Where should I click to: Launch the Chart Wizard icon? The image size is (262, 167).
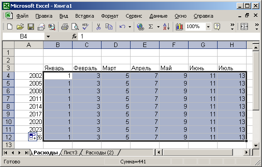pyautogui.click(x=180, y=27)
